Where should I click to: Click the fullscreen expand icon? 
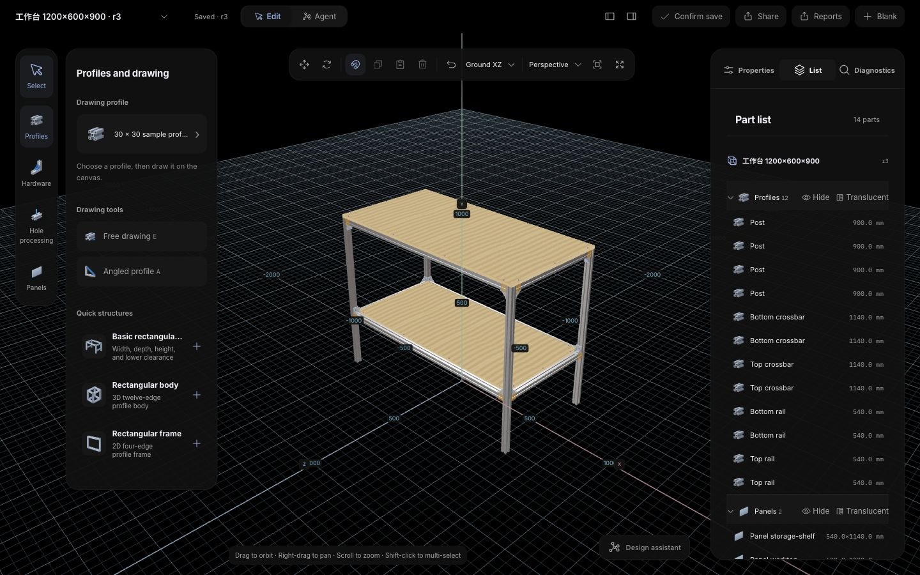click(620, 65)
